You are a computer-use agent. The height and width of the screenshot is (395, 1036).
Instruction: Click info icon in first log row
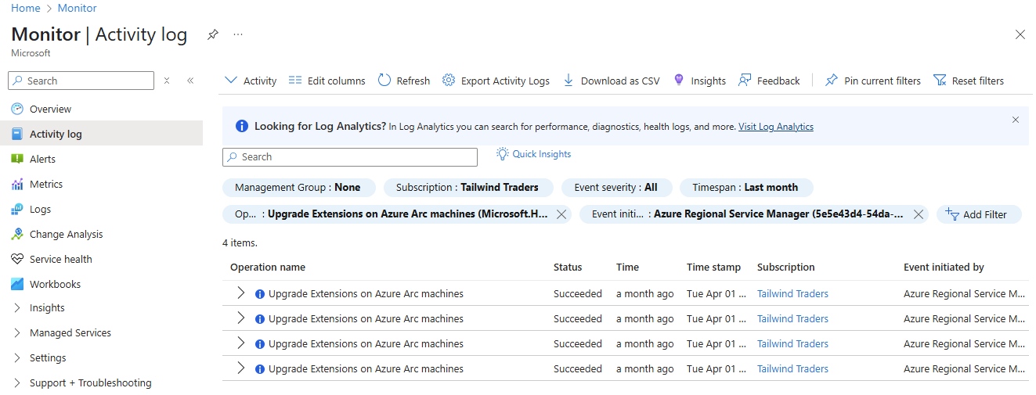[x=260, y=294]
